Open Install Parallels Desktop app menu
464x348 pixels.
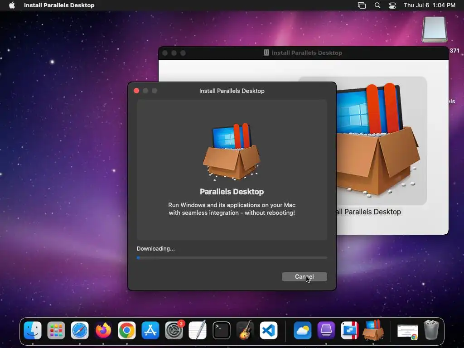[59, 5]
